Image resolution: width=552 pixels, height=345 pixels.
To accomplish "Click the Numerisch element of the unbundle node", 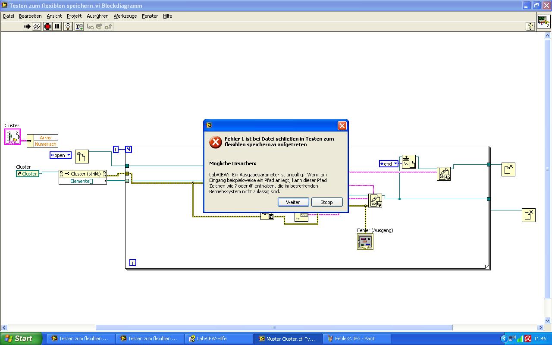I will pos(46,144).
